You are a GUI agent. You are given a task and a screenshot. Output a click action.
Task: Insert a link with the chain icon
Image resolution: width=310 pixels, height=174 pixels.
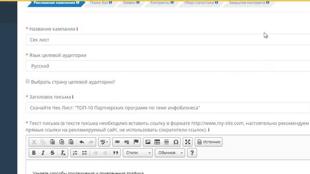click(117, 142)
